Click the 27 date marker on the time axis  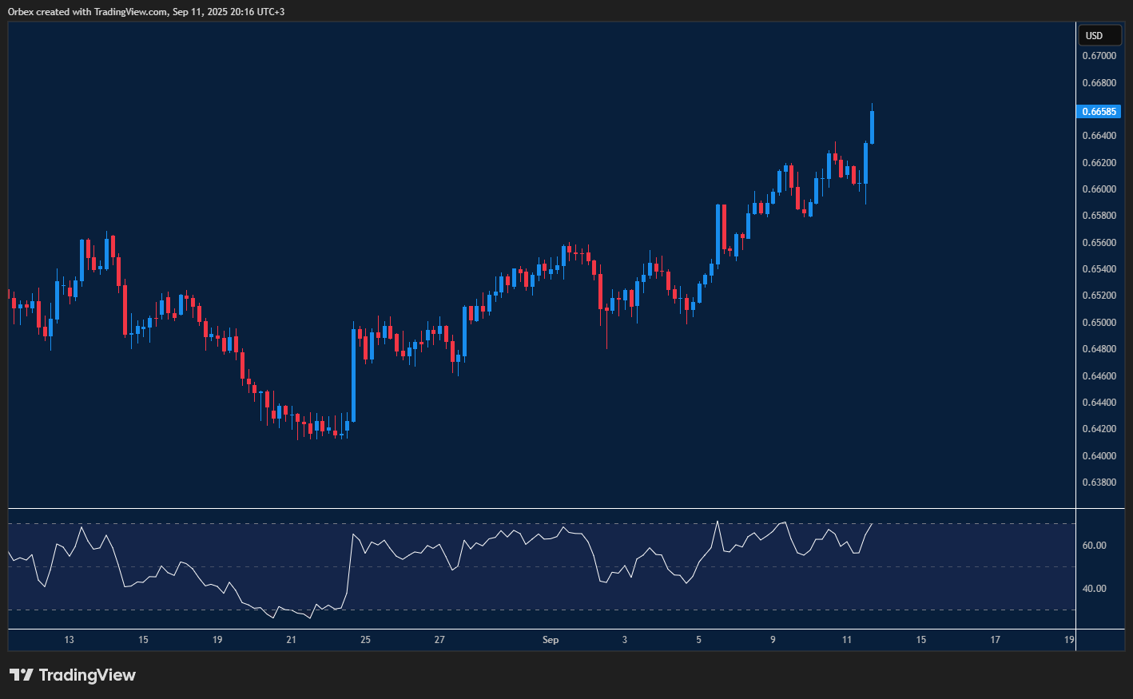tap(439, 640)
